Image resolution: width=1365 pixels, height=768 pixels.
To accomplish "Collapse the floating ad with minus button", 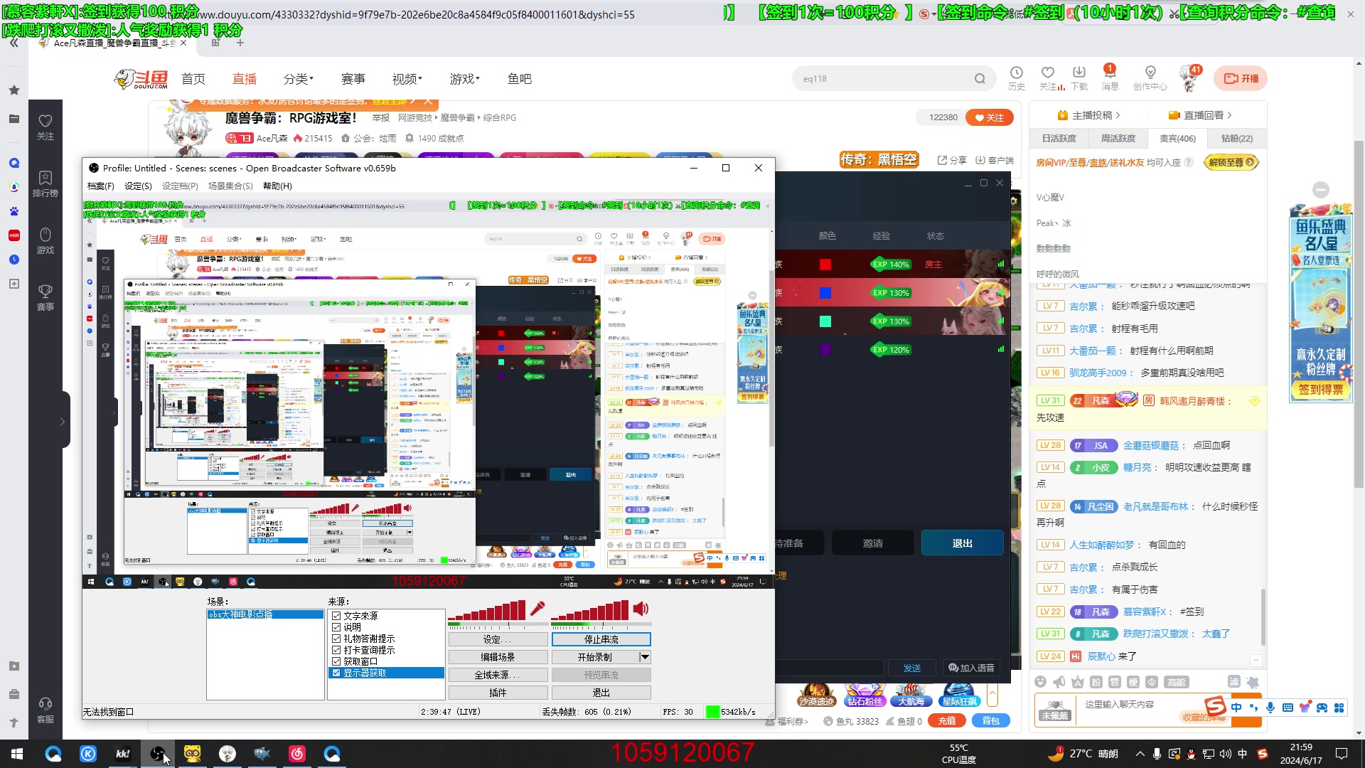I will tap(1321, 190).
